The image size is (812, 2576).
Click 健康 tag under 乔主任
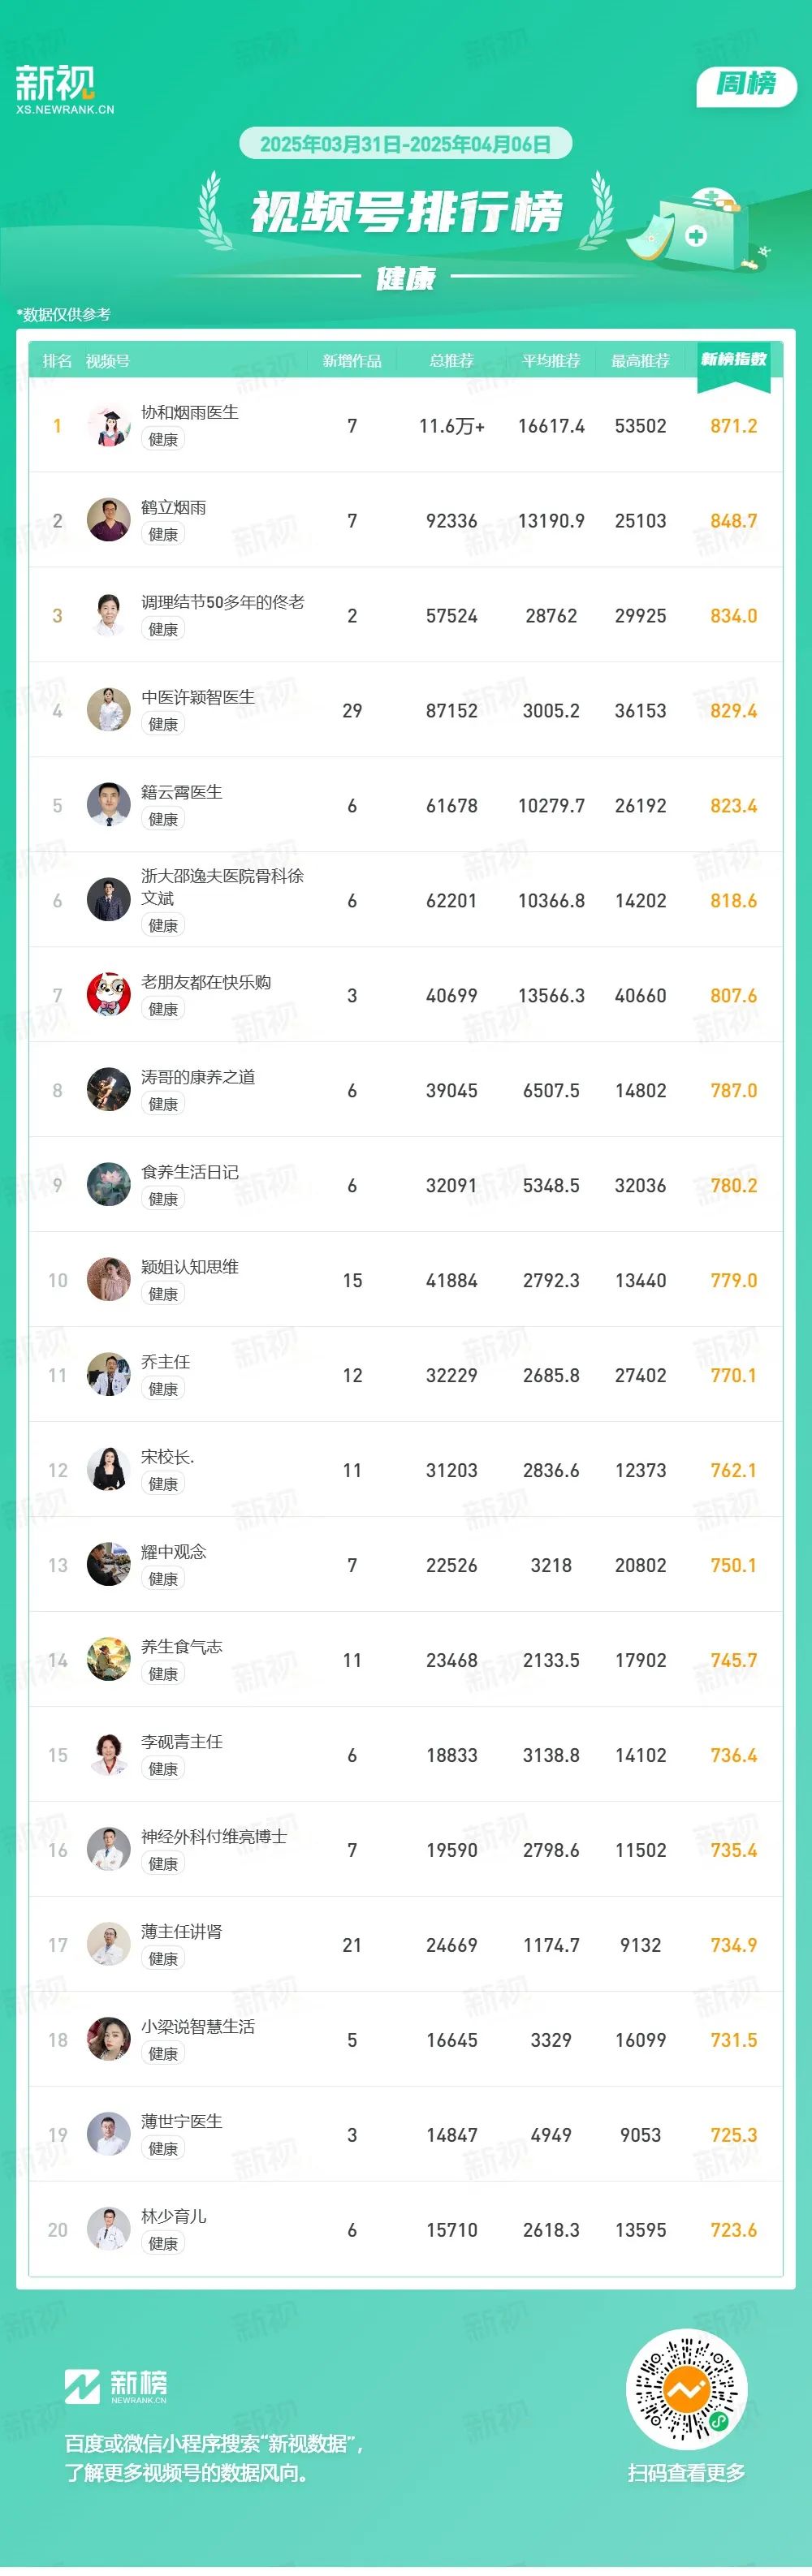(163, 1389)
